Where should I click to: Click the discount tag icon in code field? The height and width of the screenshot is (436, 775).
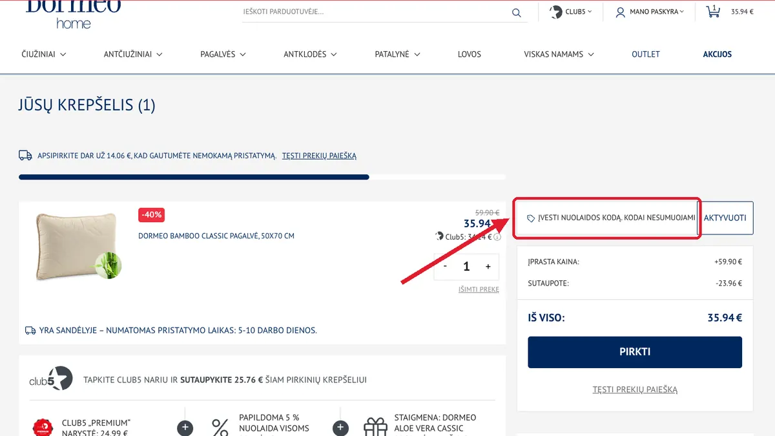tap(531, 218)
